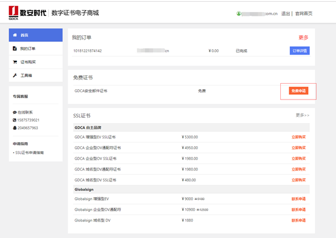Click the orange 免费申请 button
Viewport: 336px width, 238px height.
point(298,91)
